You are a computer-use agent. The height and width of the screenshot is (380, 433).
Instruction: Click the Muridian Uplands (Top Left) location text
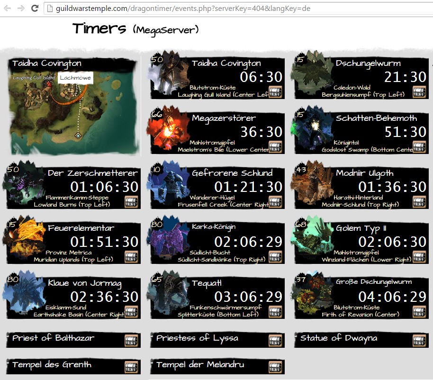point(73,260)
